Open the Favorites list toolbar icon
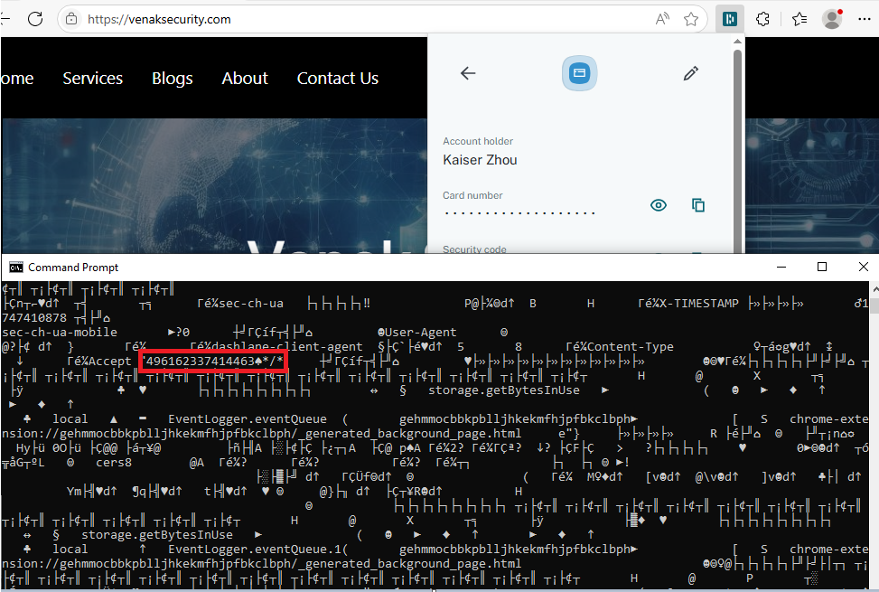This screenshot has height=592, width=879. click(799, 19)
